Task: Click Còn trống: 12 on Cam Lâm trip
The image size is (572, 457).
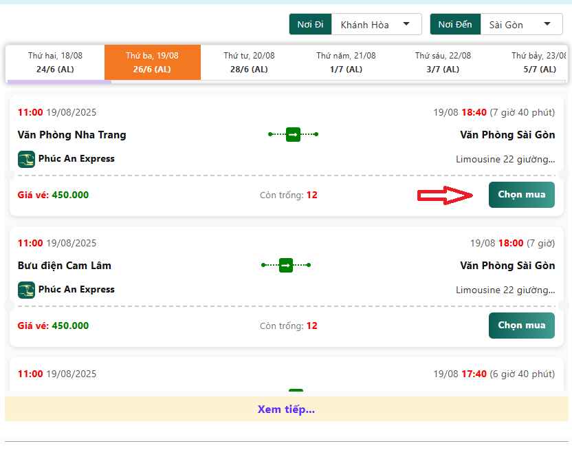Action: 289,326
